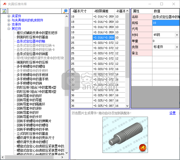Click the table scrollbar up arrow

point(127,11)
